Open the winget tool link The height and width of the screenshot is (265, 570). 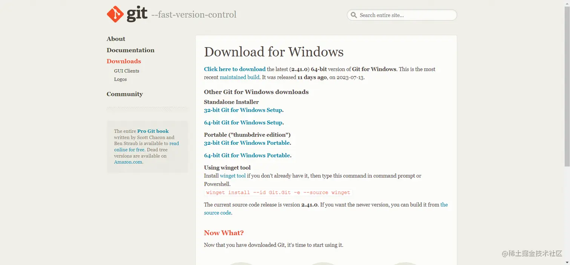tap(233, 176)
